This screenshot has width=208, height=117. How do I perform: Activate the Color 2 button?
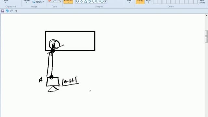(x=148, y=2)
